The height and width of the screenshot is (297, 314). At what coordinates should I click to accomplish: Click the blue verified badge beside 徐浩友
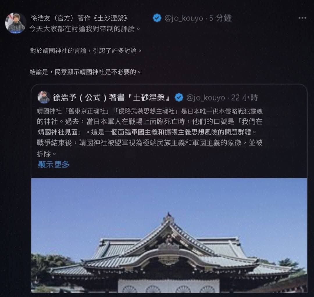[157, 18]
